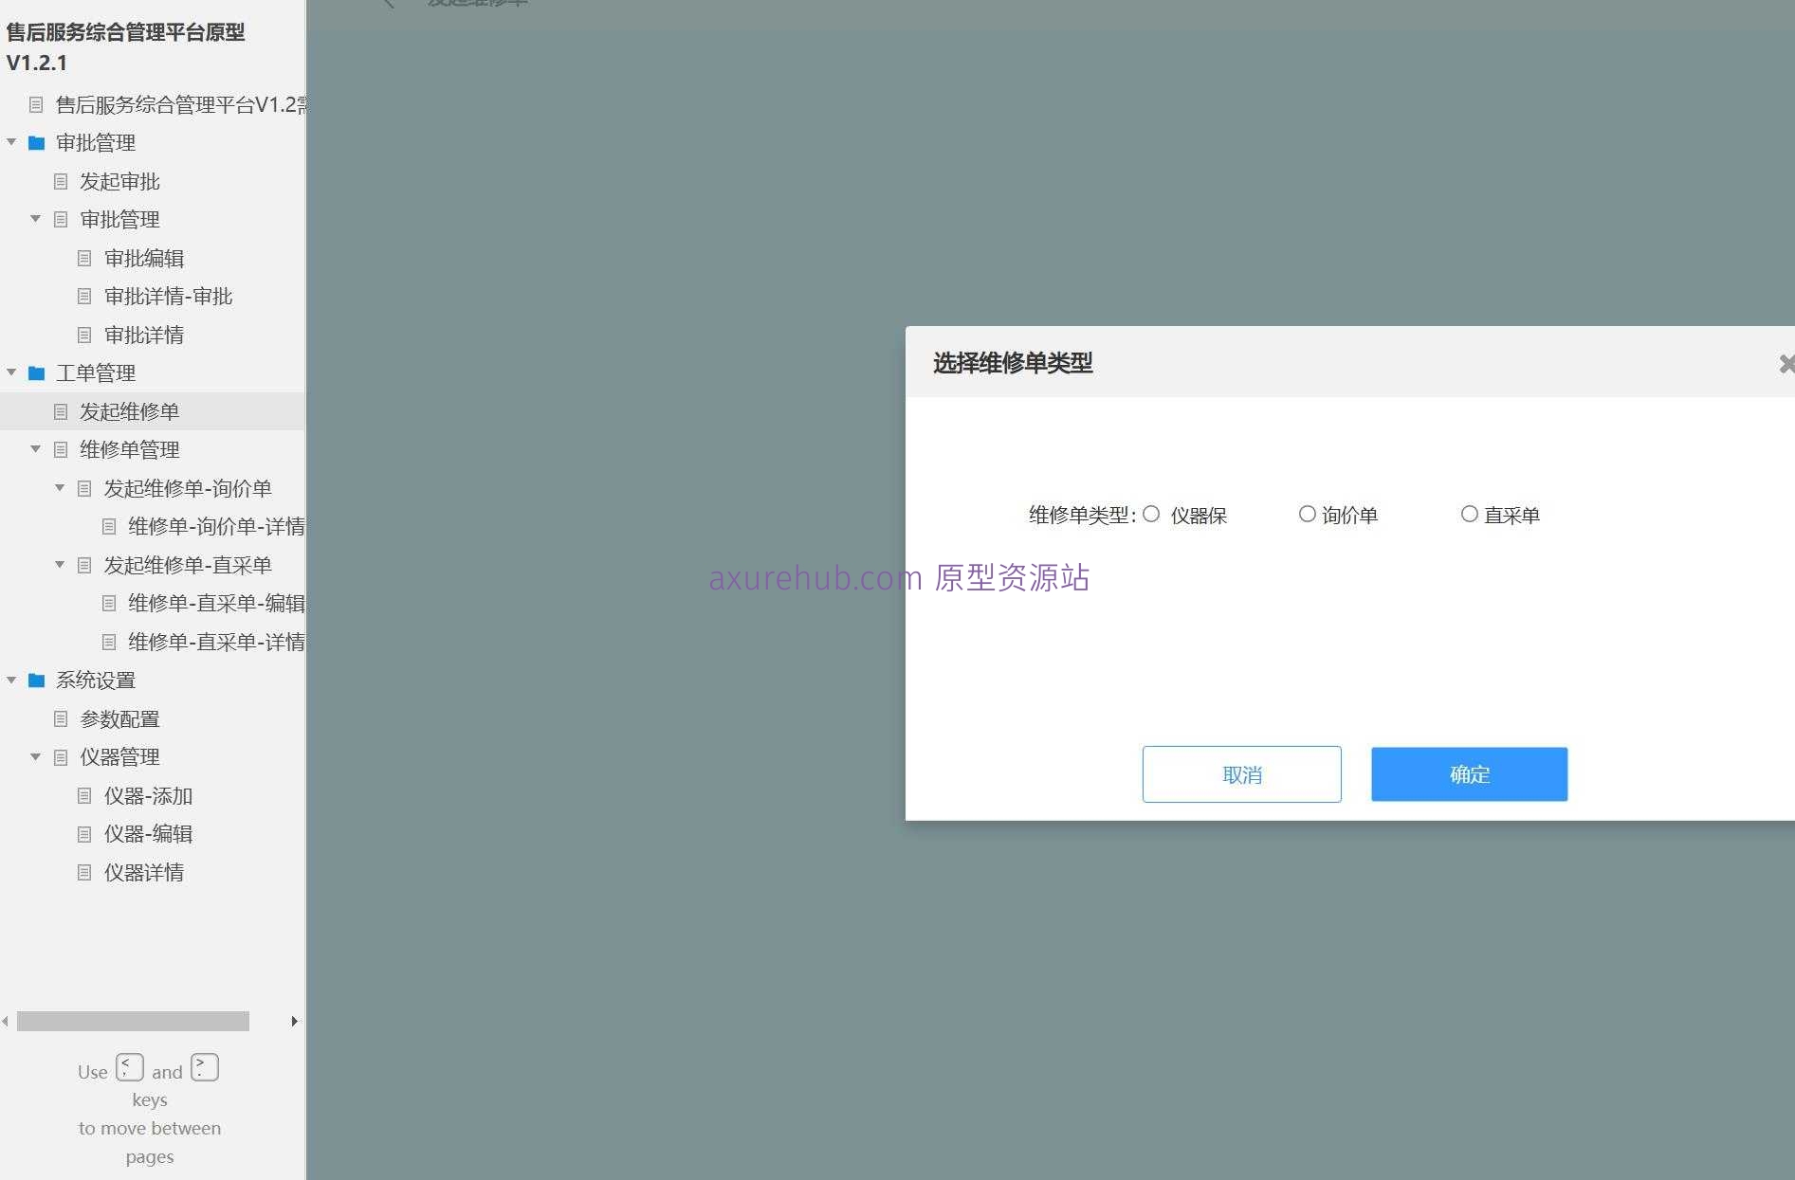Click the '<' key hint icon at bottom
This screenshot has height=1180, width=1795.
pyautogui.click(x=129, y=1067)
